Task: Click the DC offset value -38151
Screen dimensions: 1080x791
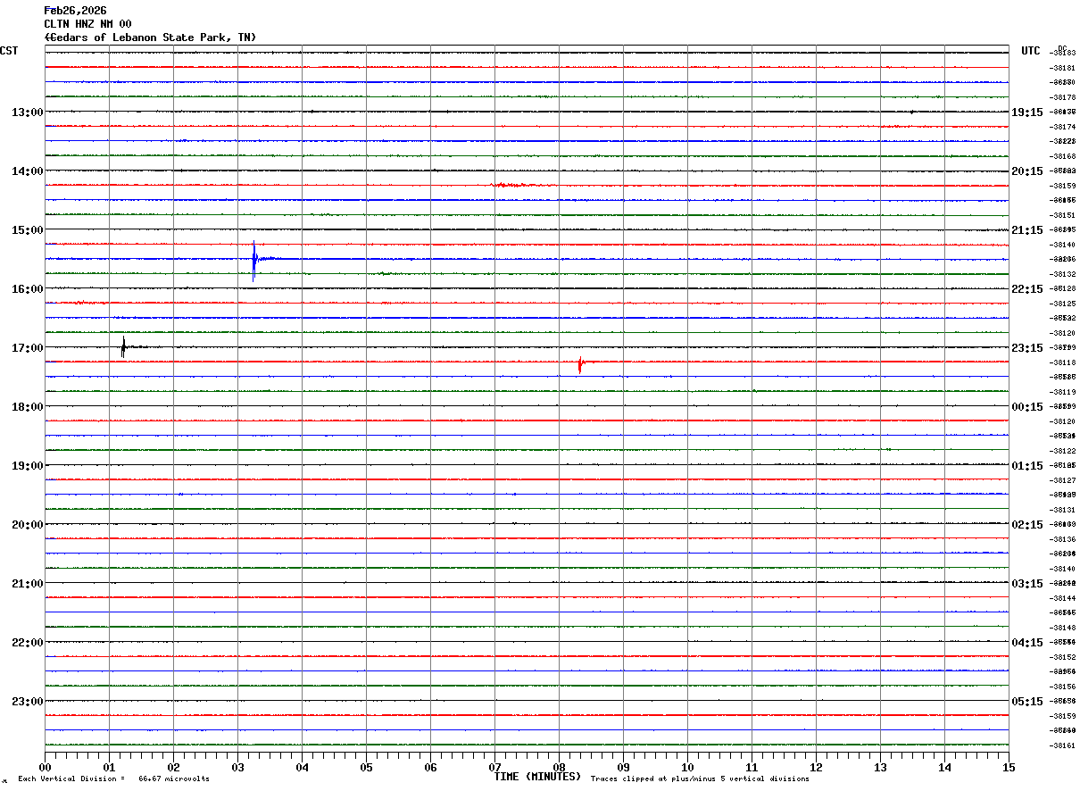Action: 1062,215
